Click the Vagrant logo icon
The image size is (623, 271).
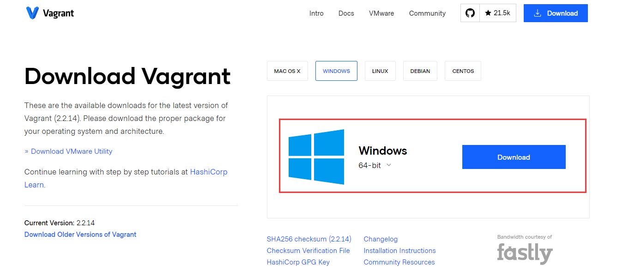tap(32, 13)
